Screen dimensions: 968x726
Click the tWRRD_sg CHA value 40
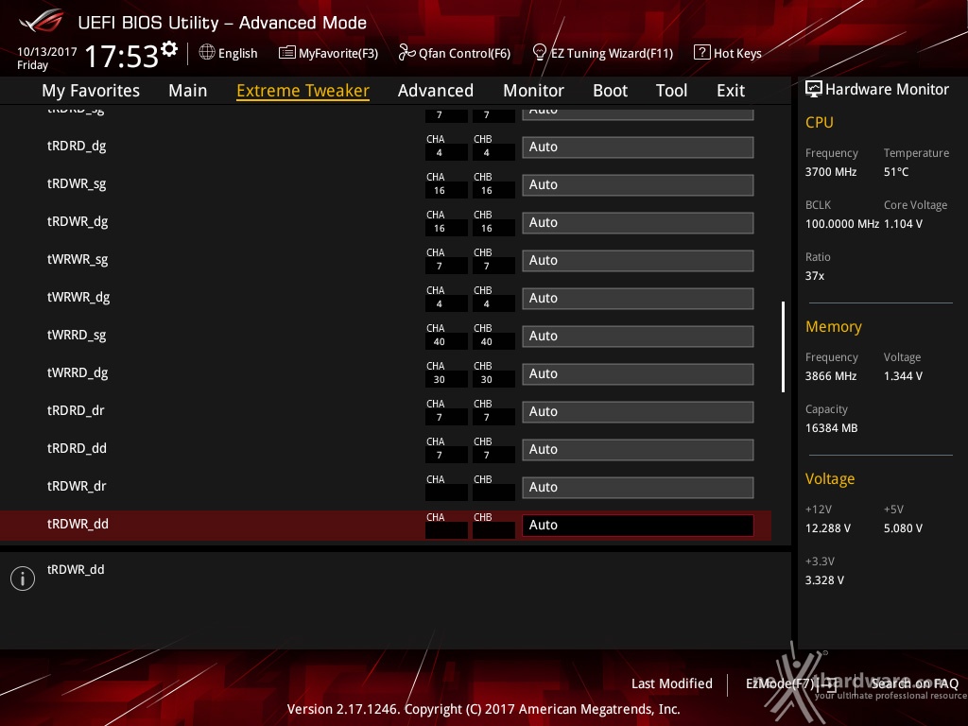pyautogui.click(x=440, y=342)
